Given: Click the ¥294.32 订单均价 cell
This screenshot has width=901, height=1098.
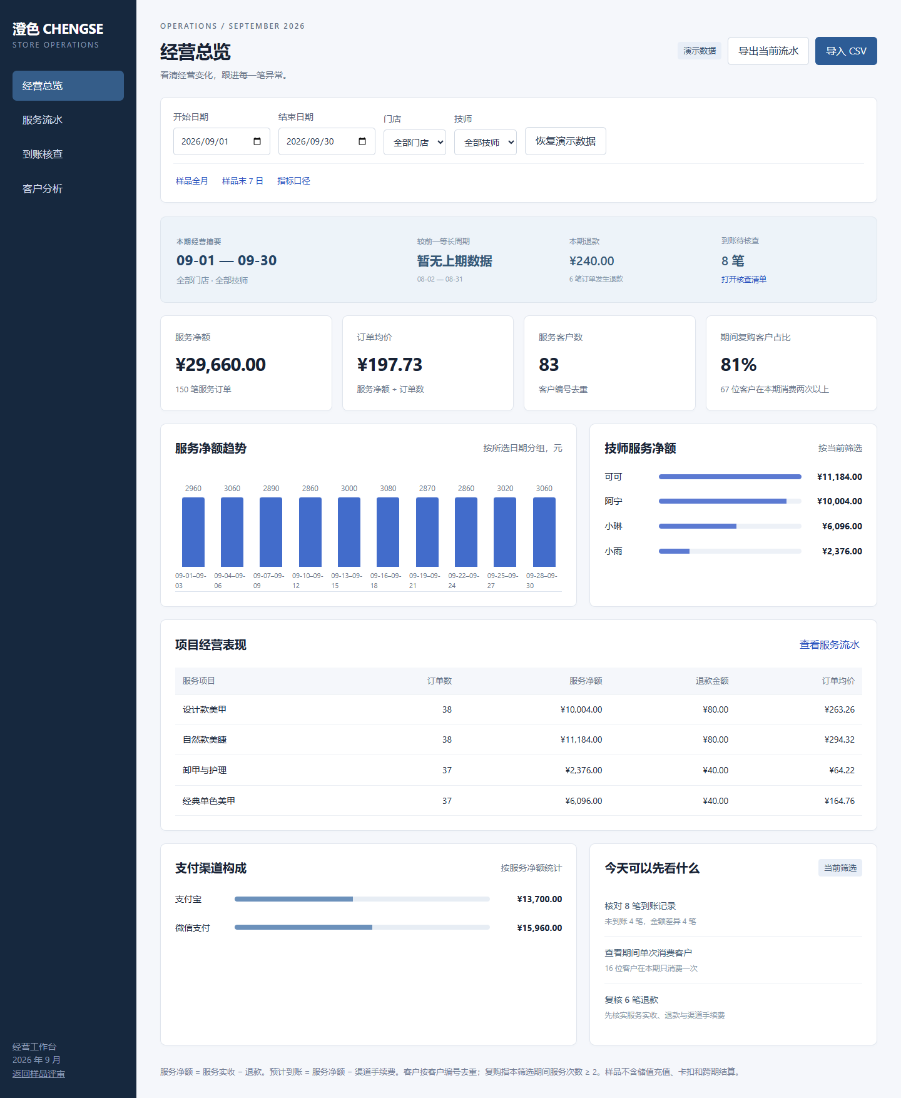Looking at the screenshot, I should pos(840,740).
